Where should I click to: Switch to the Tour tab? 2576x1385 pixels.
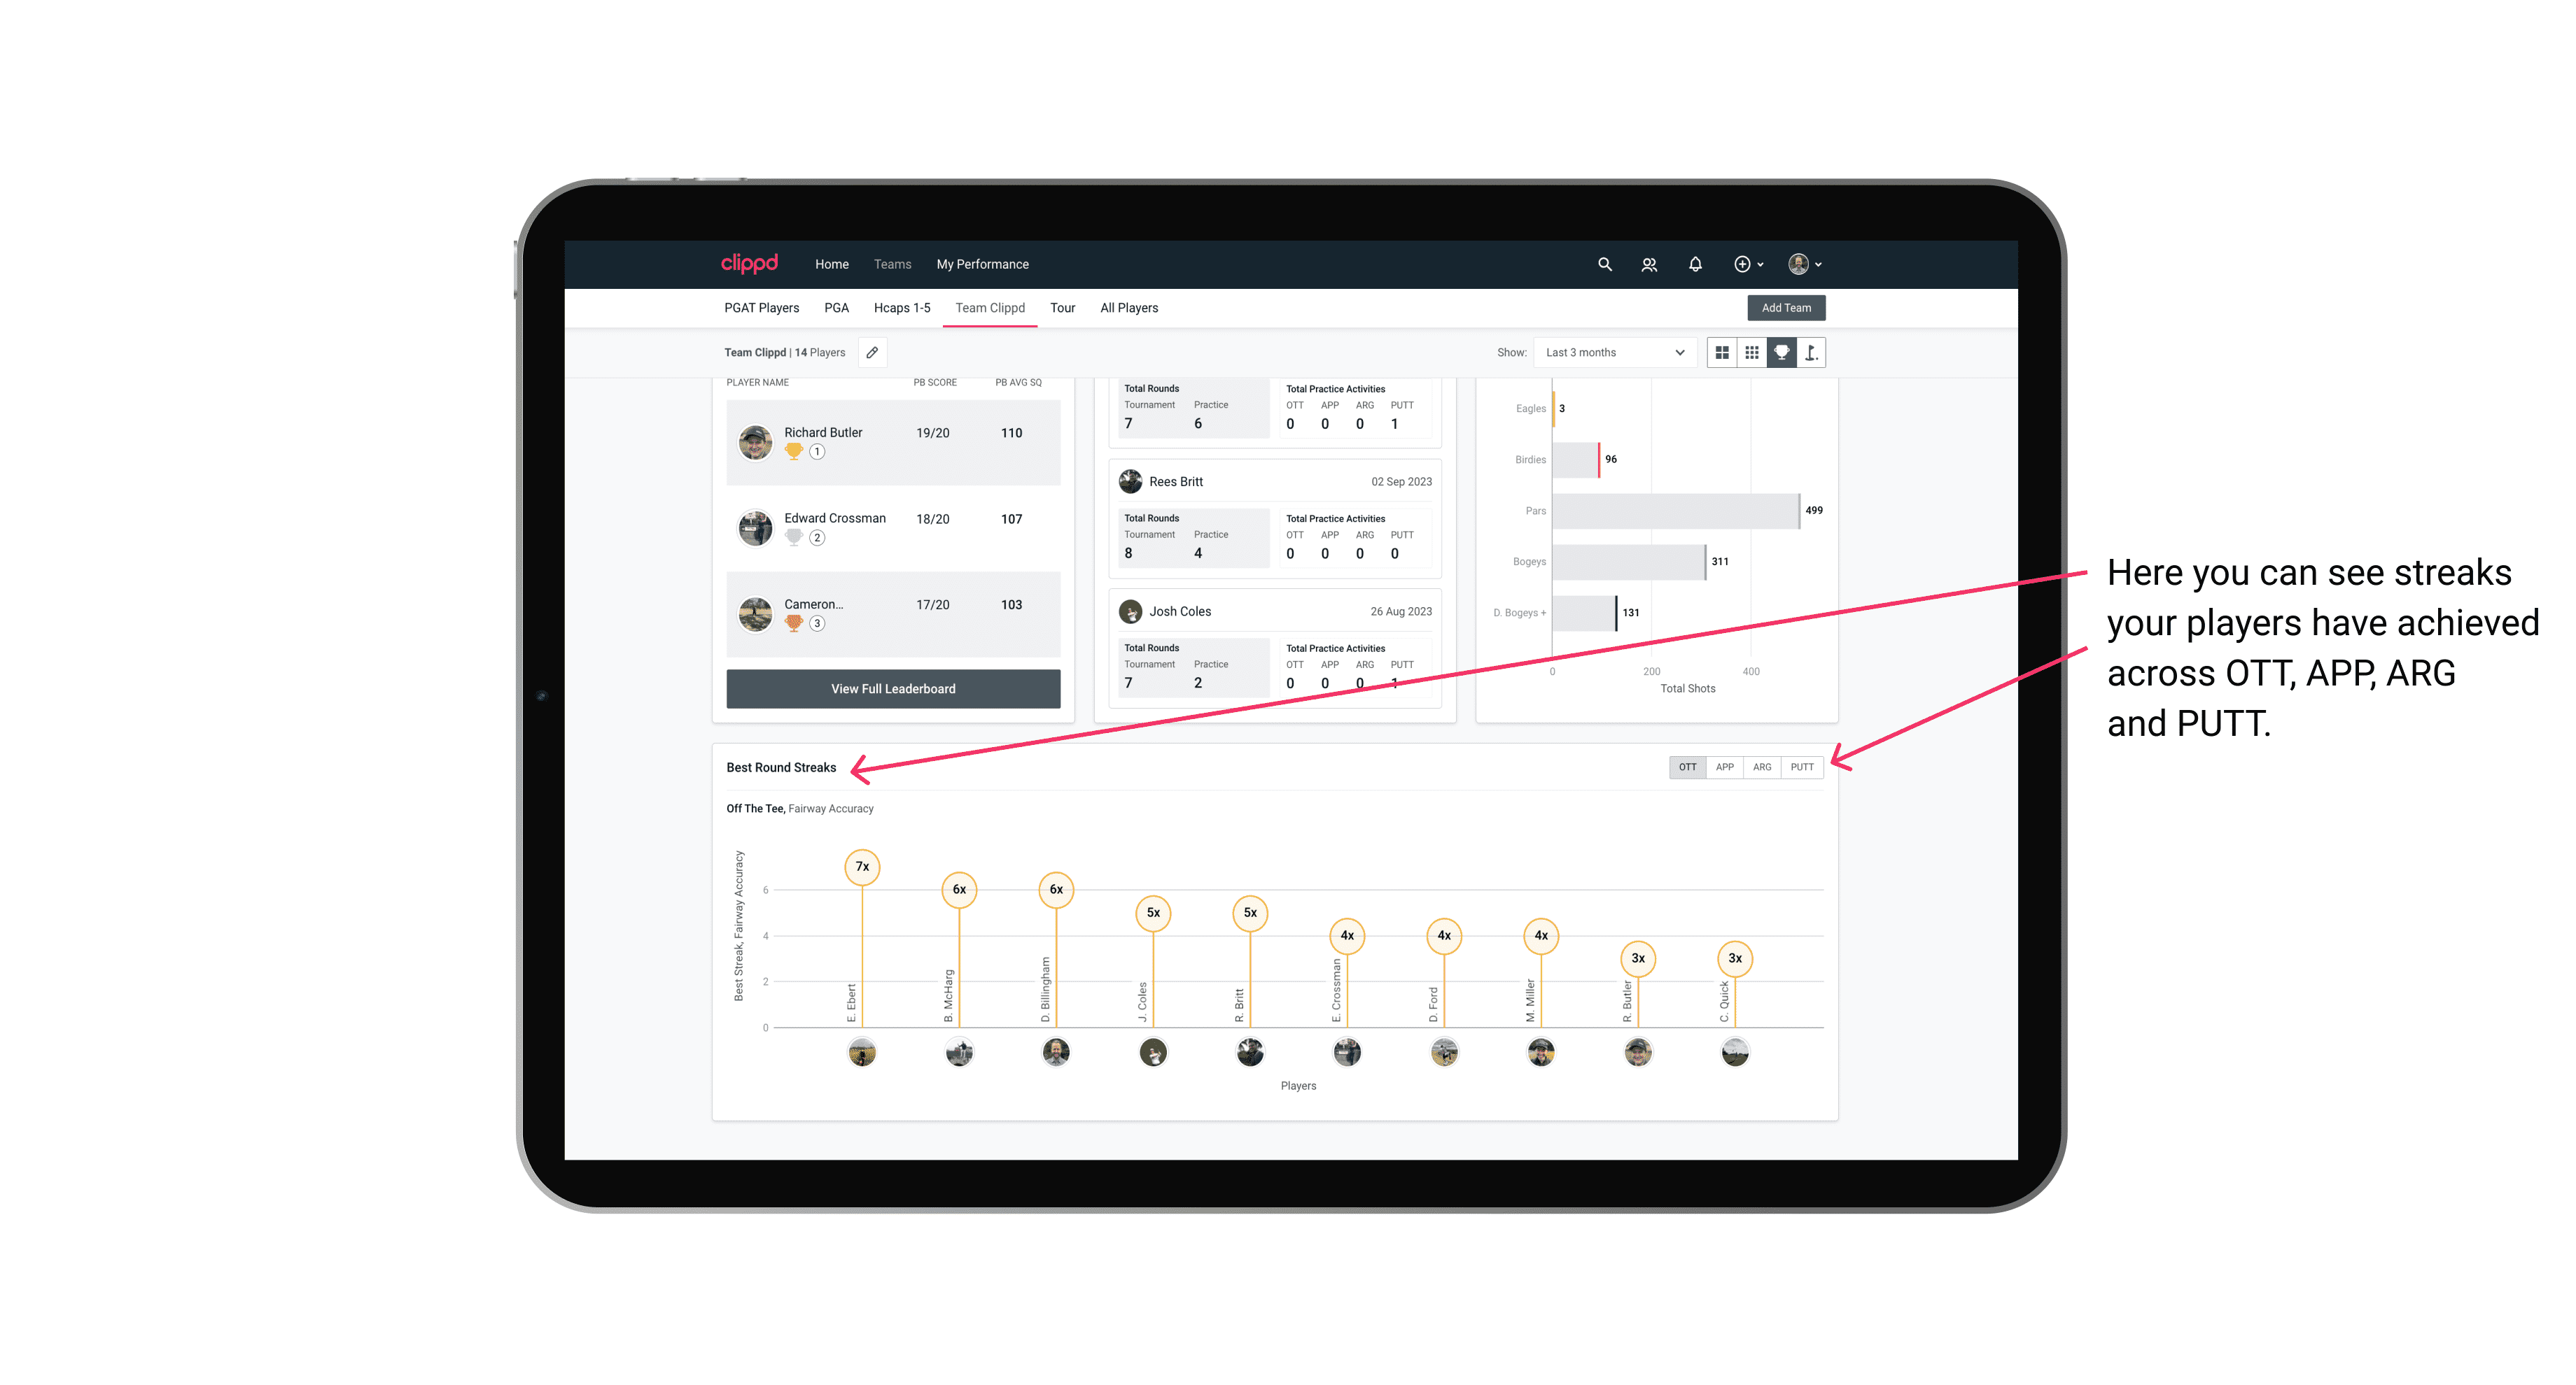[1061, 308]
